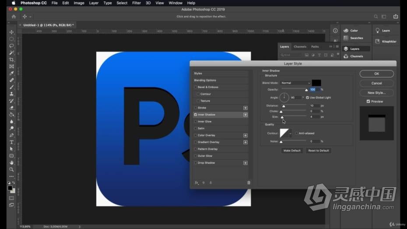Click the Cancel button

[377, 83]
